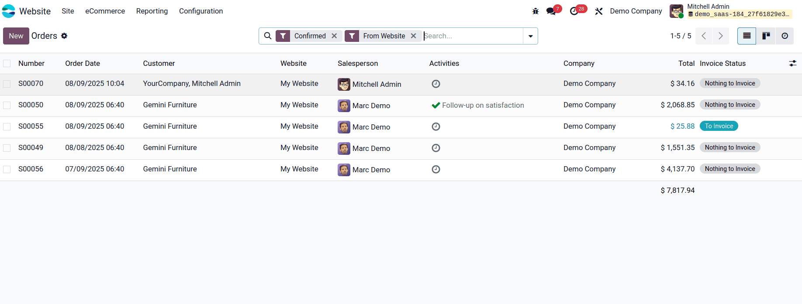Click the Website app title
The height and width of the screenshot is (304, 802).
coord(35,11)
